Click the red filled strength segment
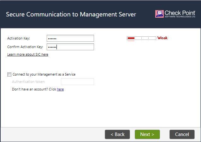The width and height of the screenshot is (201, 142). tap(131, 38)
